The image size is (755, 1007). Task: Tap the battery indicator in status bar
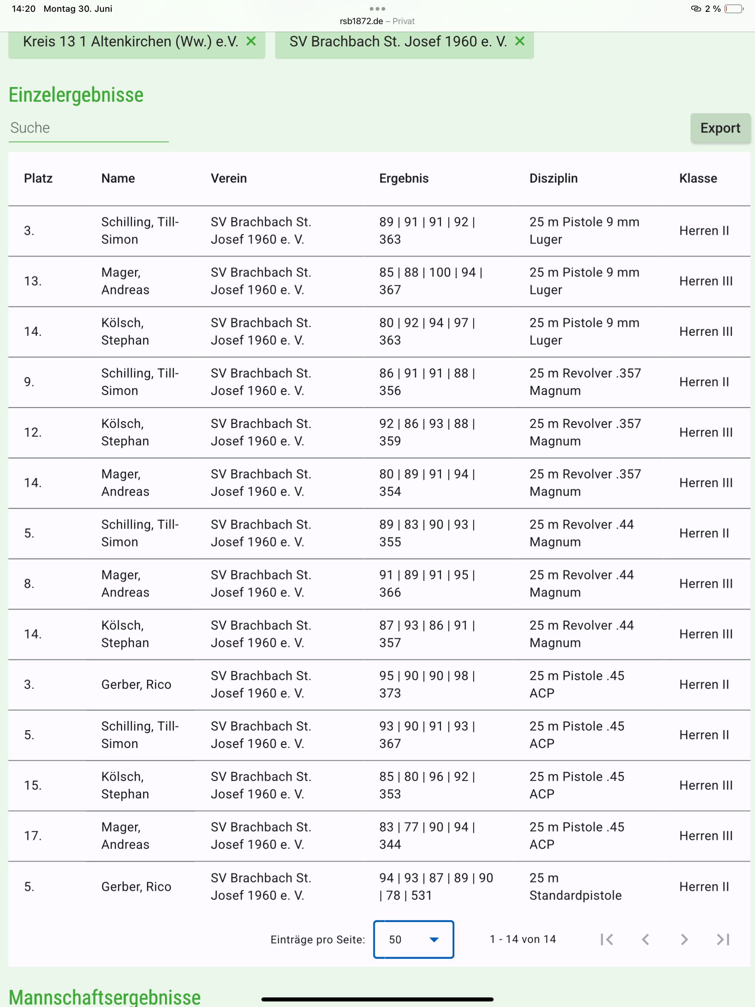click(734, 8)
